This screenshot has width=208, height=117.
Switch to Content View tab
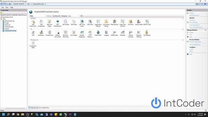pos(44,108)
